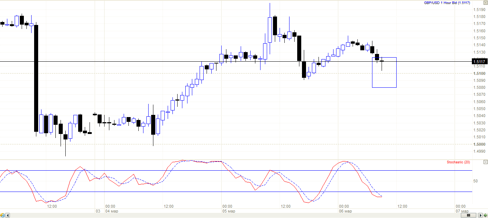Click the globe icon in bottom-left corner
This screenshot has width=488, height=218.
coord(3,215)
